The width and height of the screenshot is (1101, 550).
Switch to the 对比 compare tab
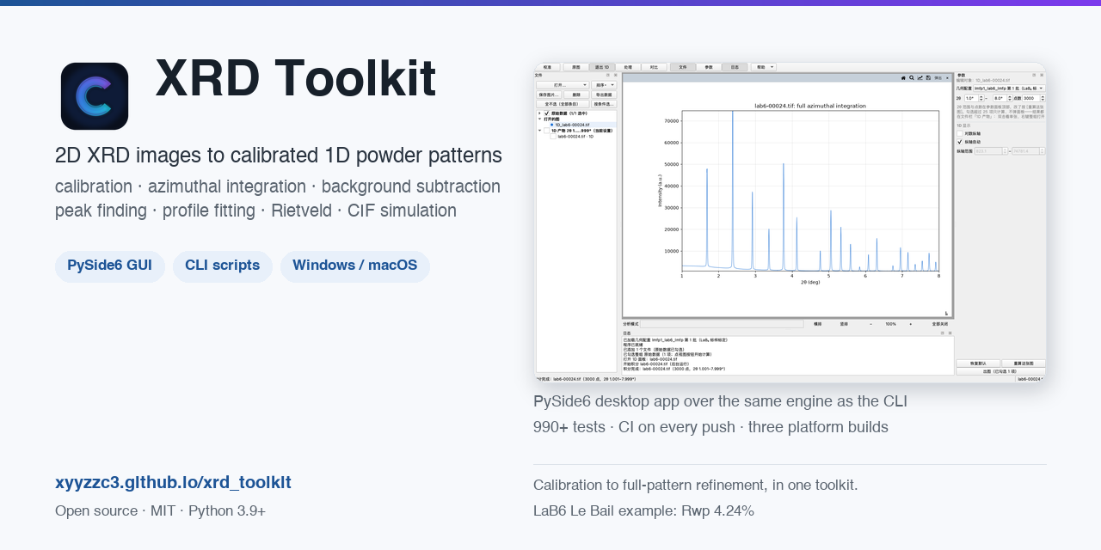click(x=654, y=67)
